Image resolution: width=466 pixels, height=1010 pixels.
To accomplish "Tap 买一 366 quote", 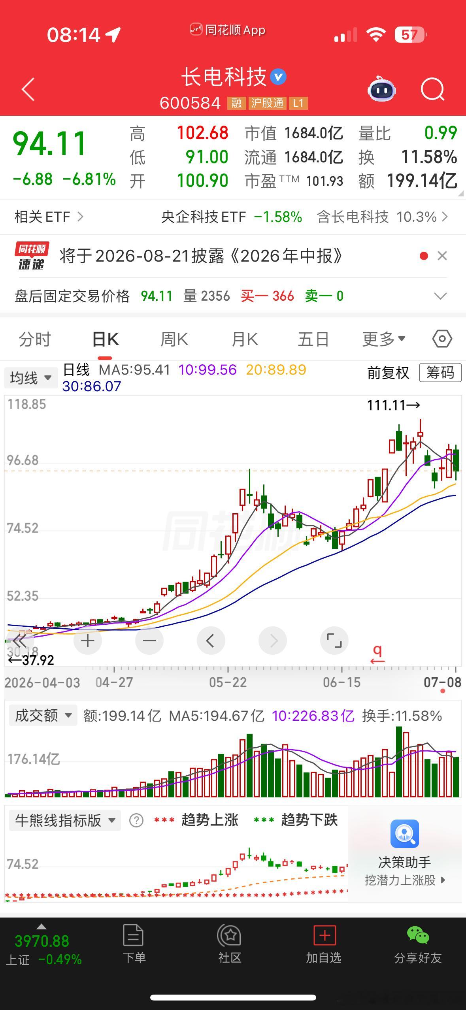I will click(x=267, y=296).
